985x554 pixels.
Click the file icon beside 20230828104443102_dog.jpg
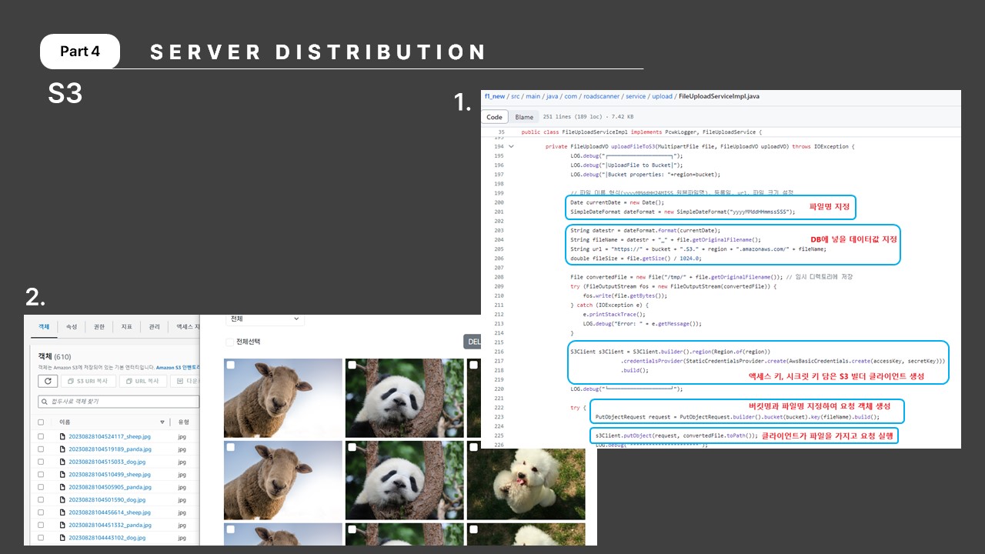pos(62,538)
